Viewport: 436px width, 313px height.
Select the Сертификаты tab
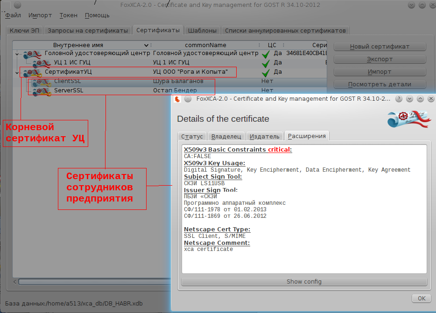tap(158, 30)
